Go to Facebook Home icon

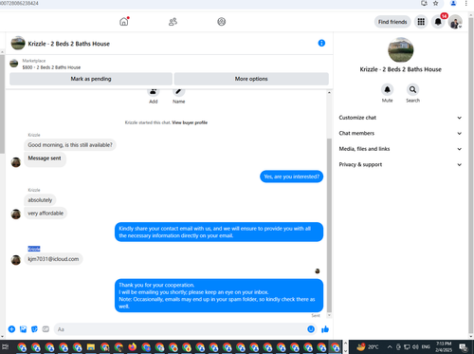[x=124, y=22]
